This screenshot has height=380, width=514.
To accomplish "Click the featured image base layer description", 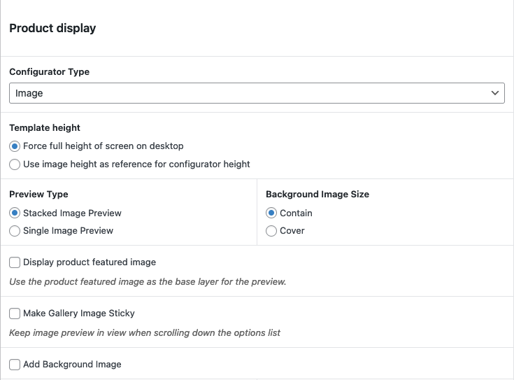I will pos(148,282).
